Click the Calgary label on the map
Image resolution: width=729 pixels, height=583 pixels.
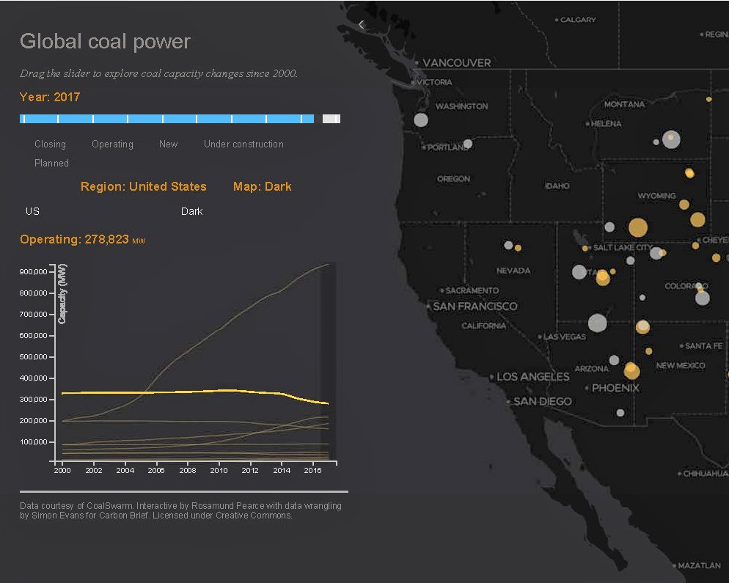pyautogui.click(x=578, y=20)
